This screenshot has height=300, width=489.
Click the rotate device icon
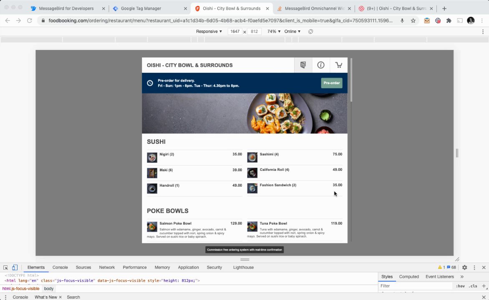point(310,32)
